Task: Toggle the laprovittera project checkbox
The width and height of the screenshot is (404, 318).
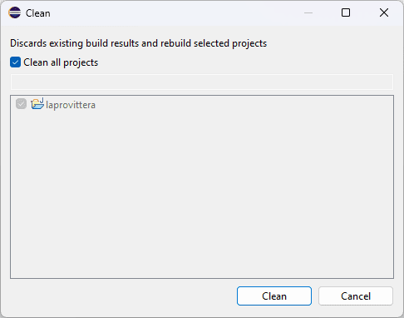Action: [x=21, y=104]
